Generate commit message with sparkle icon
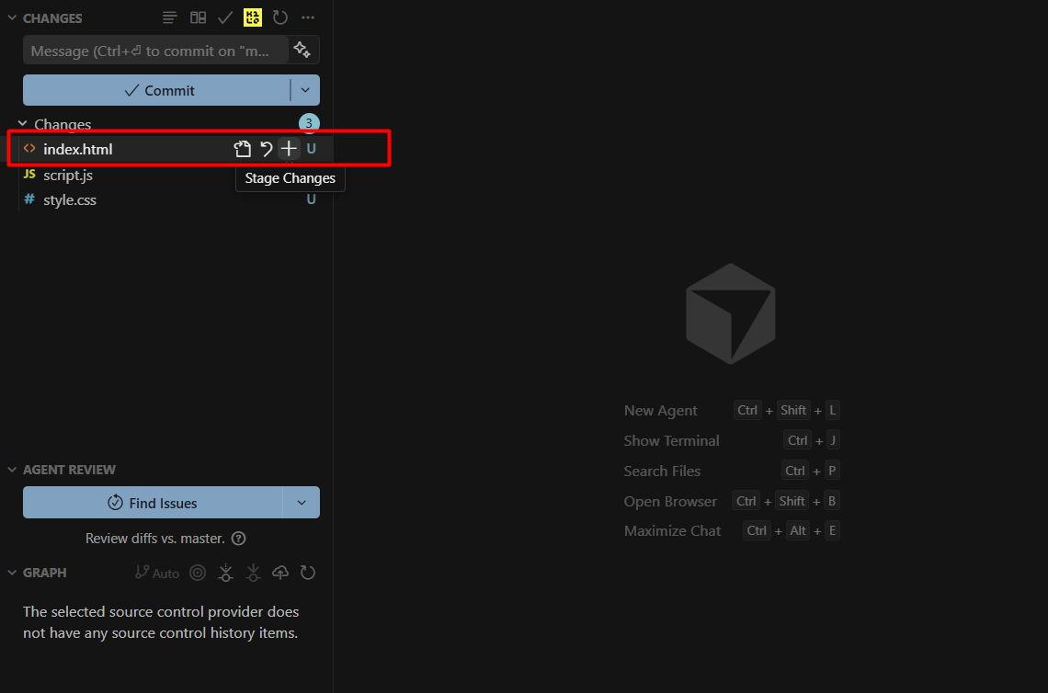 click(302, 51)
